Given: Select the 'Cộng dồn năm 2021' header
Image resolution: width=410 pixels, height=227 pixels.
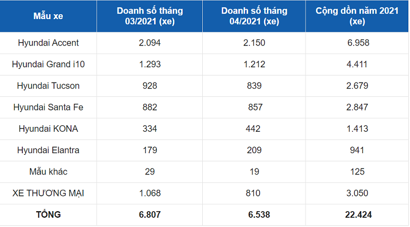Looking at the screenshot, I should click(357, 16).
